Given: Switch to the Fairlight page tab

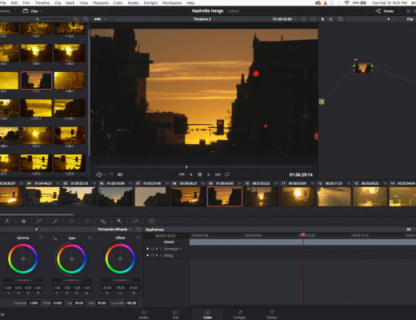Looking at the screenshot, I should tap(240, 314).
